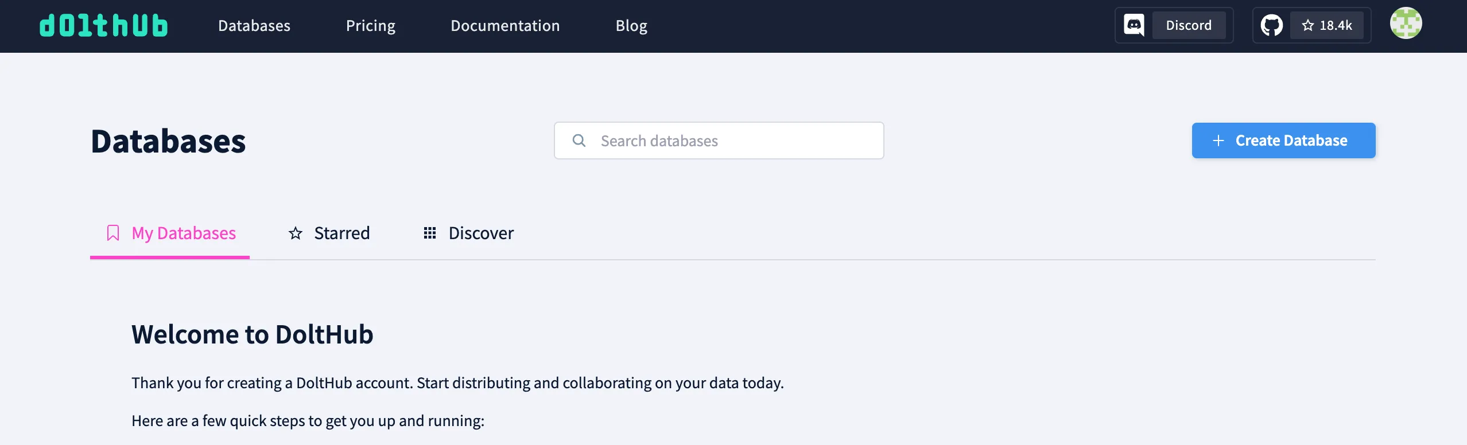The height and width of the screenshot is (445, 1467).
Task: Click the grid icon beside Discover tab
Action: [430, 233]
